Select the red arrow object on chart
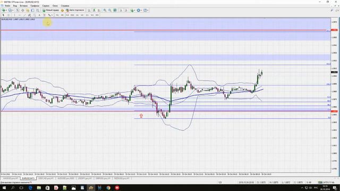Image resolution: width=340 pixels, height=191 pixels. point(141,116)
